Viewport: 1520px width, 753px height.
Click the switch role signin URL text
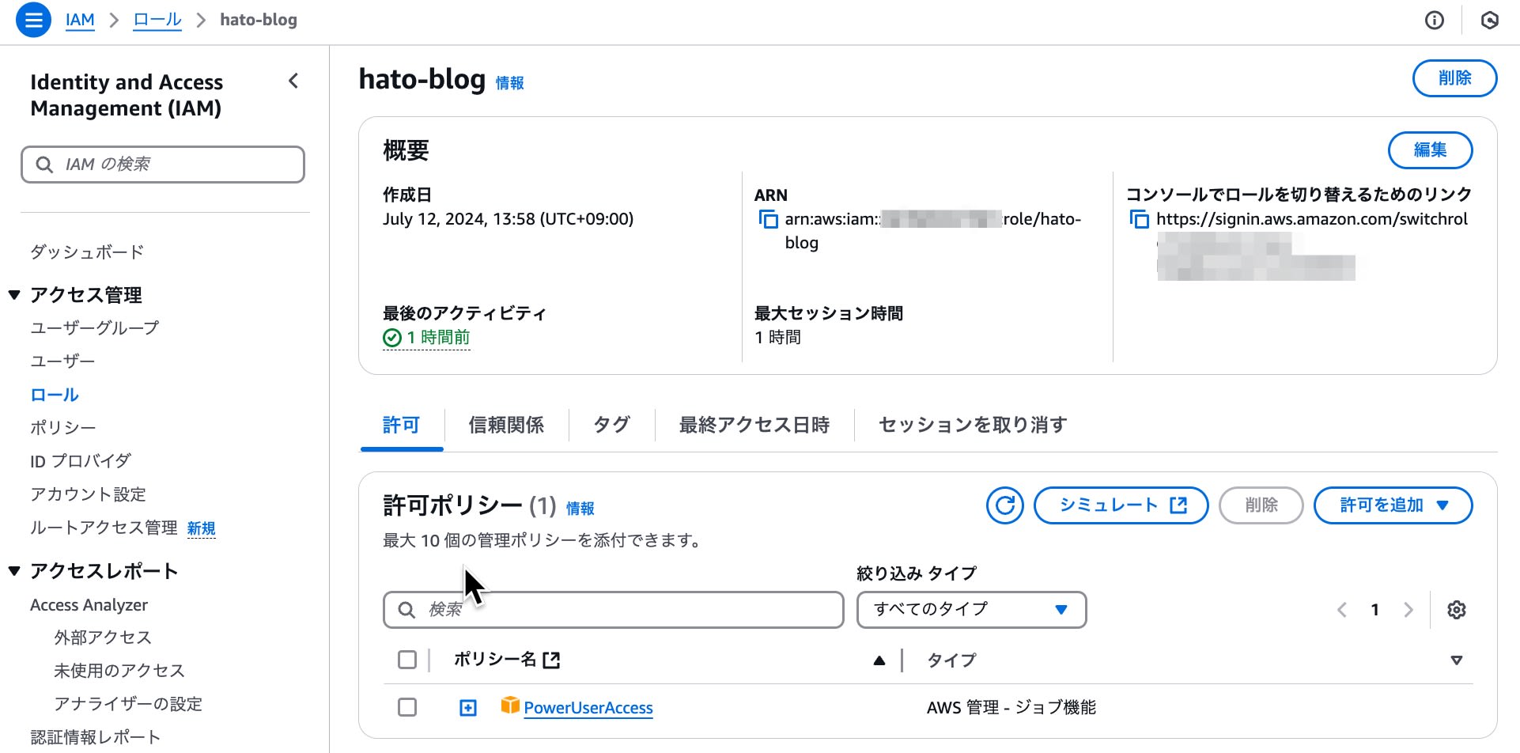tap(1312, 219)
